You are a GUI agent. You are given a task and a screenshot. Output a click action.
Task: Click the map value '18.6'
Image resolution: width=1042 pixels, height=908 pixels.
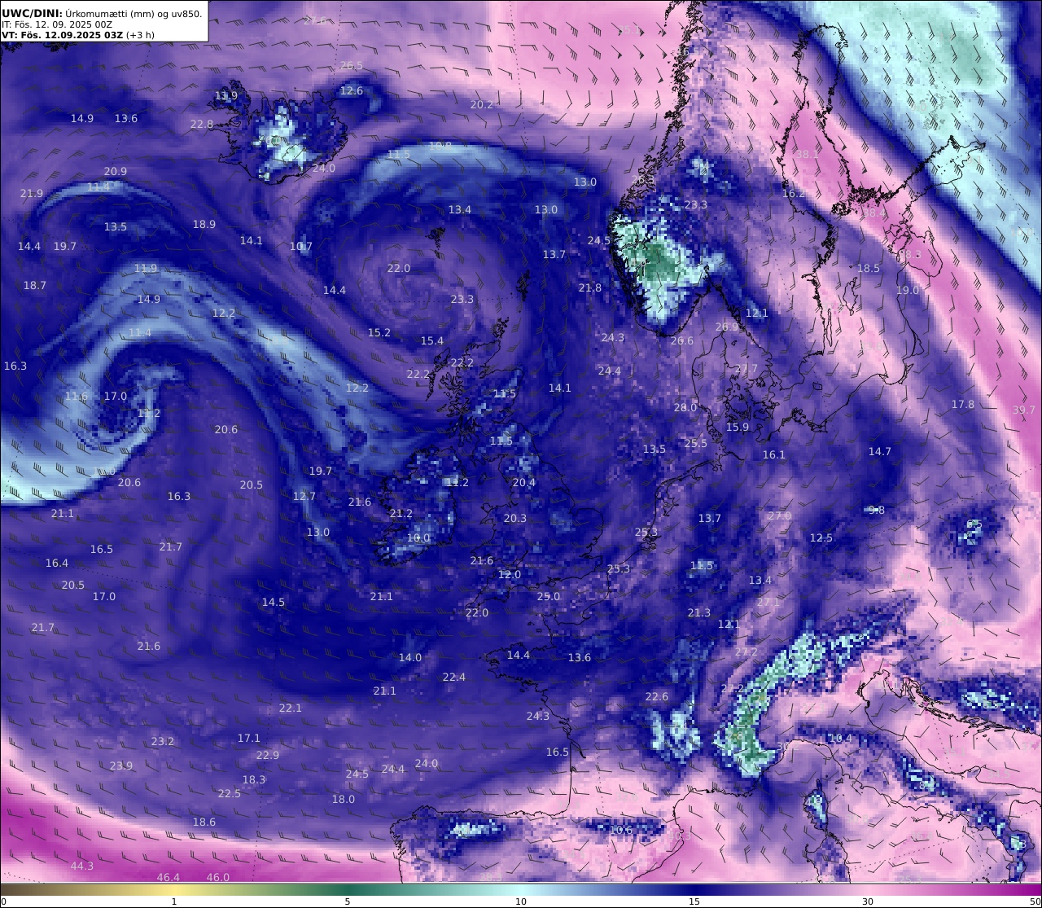tap(204, 822)
